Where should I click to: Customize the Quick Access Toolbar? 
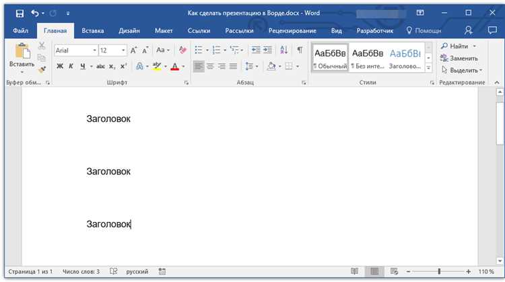coord(68,13)
